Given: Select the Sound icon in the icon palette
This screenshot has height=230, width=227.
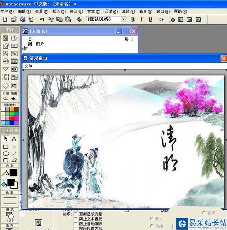Looking at the screenshot, I should click(14, 69).
